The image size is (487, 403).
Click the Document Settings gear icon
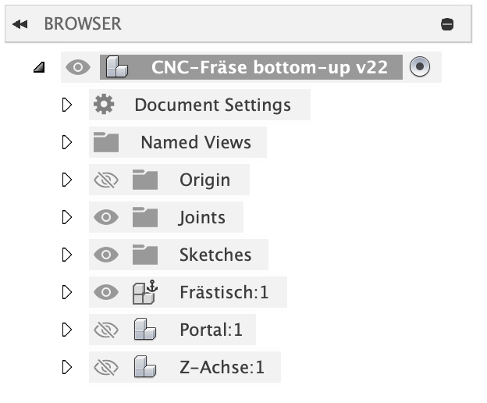tap(104, 105)
